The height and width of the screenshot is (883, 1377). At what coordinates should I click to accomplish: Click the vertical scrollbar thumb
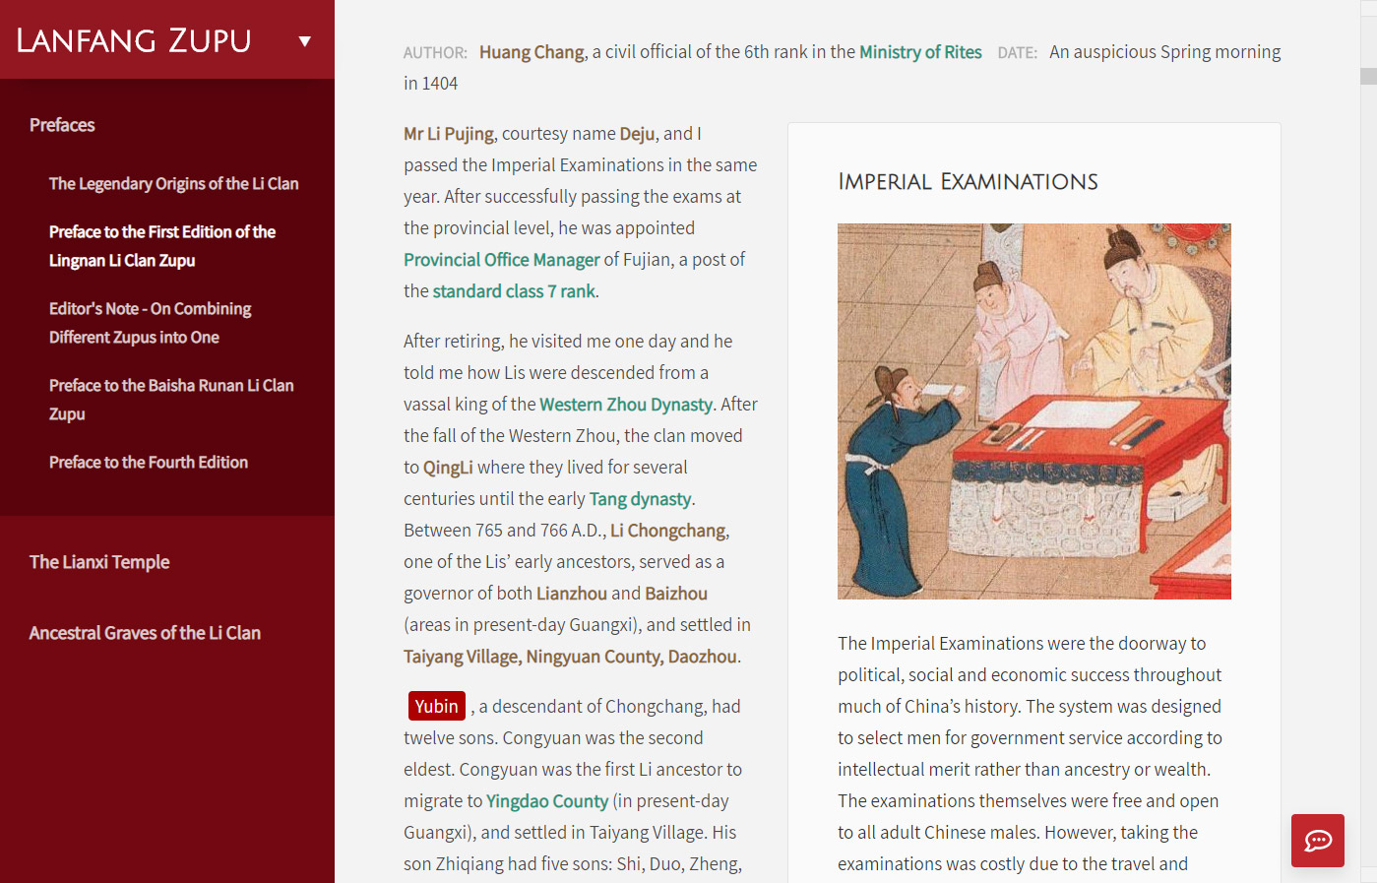pos(1367,77)
